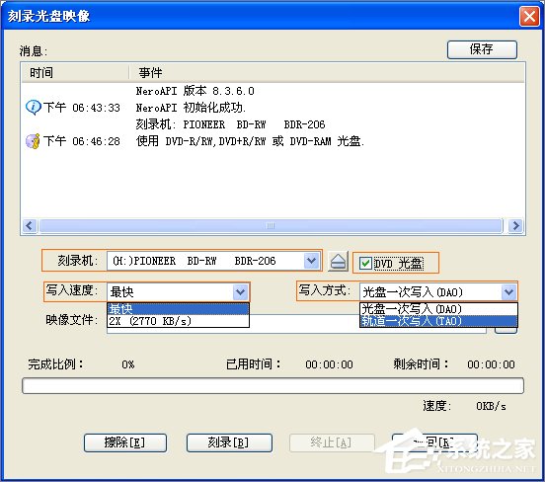Choose 轨道一次写入(TAO) list option
This screenshot has width=545, height=482.
click(438, 321)
